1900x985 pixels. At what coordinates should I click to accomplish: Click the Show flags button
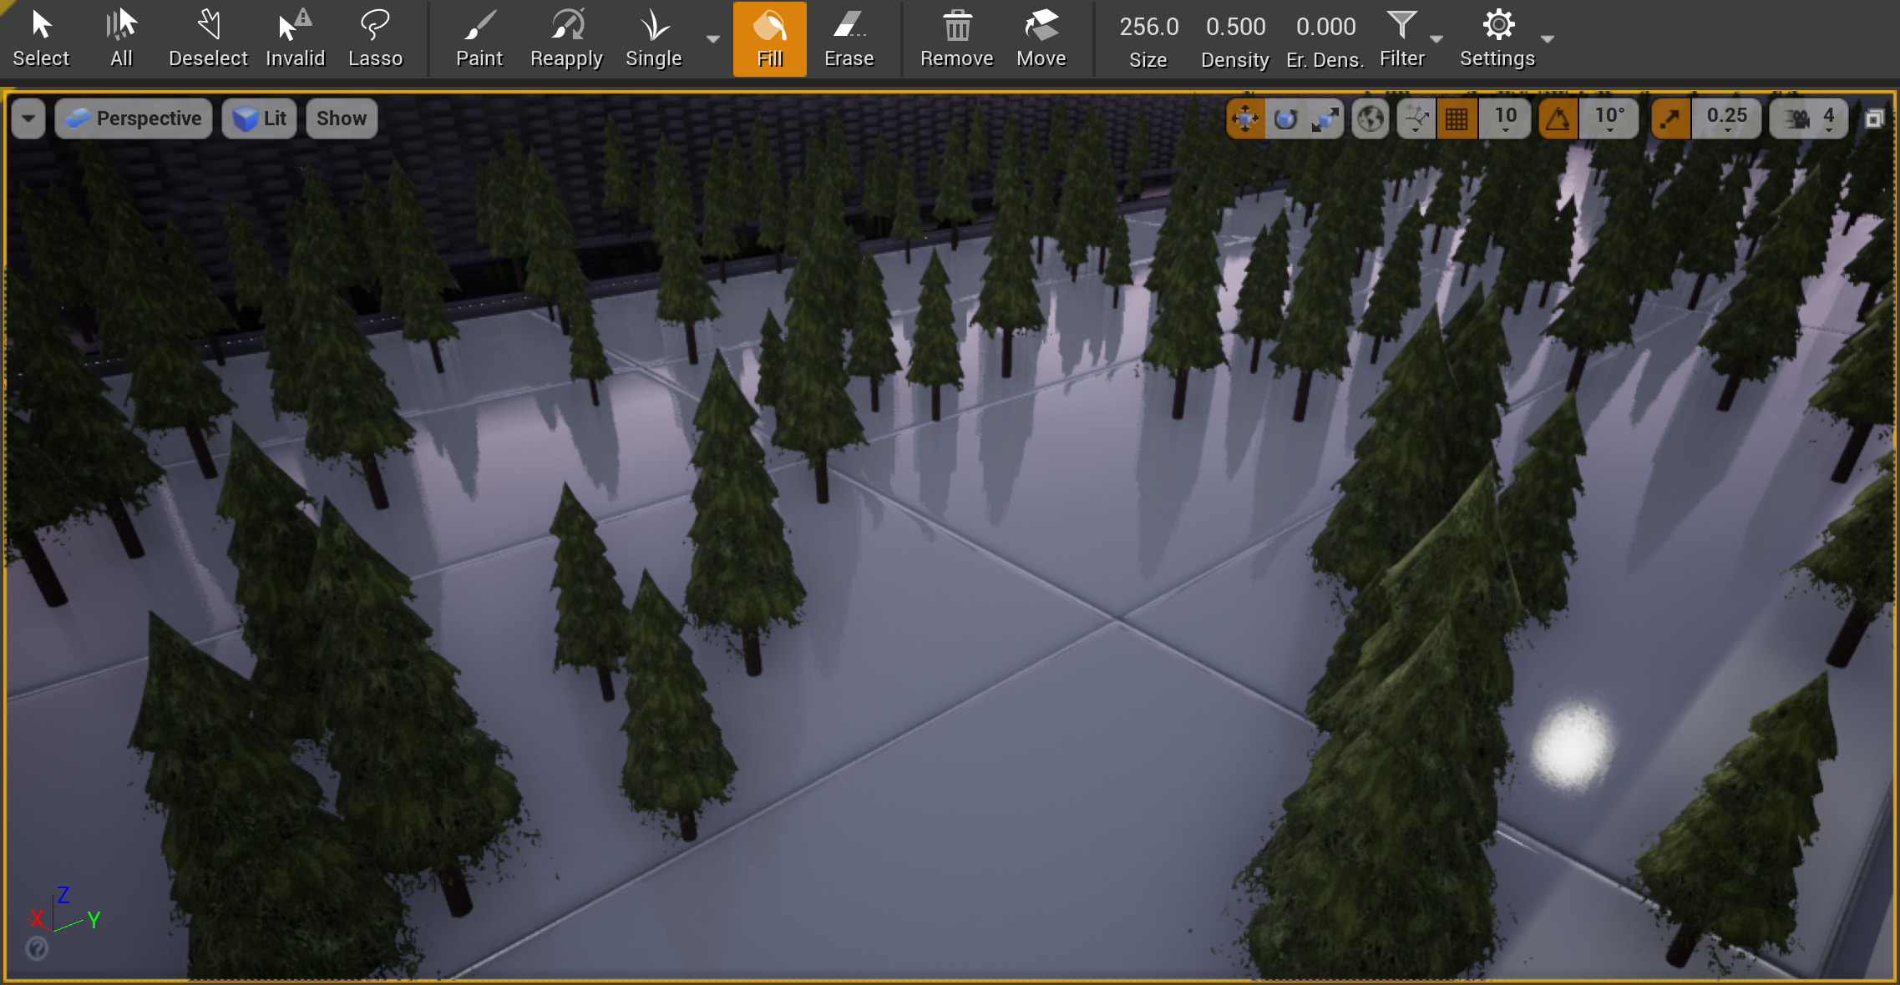click(341, 118)
